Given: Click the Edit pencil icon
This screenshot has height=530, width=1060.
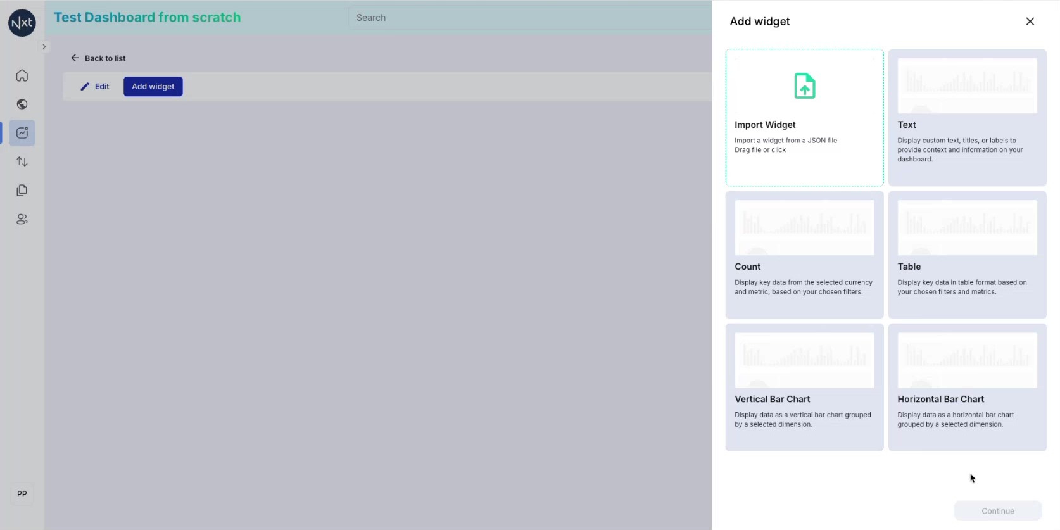Looking at the screenshot, I should (85, 87).
